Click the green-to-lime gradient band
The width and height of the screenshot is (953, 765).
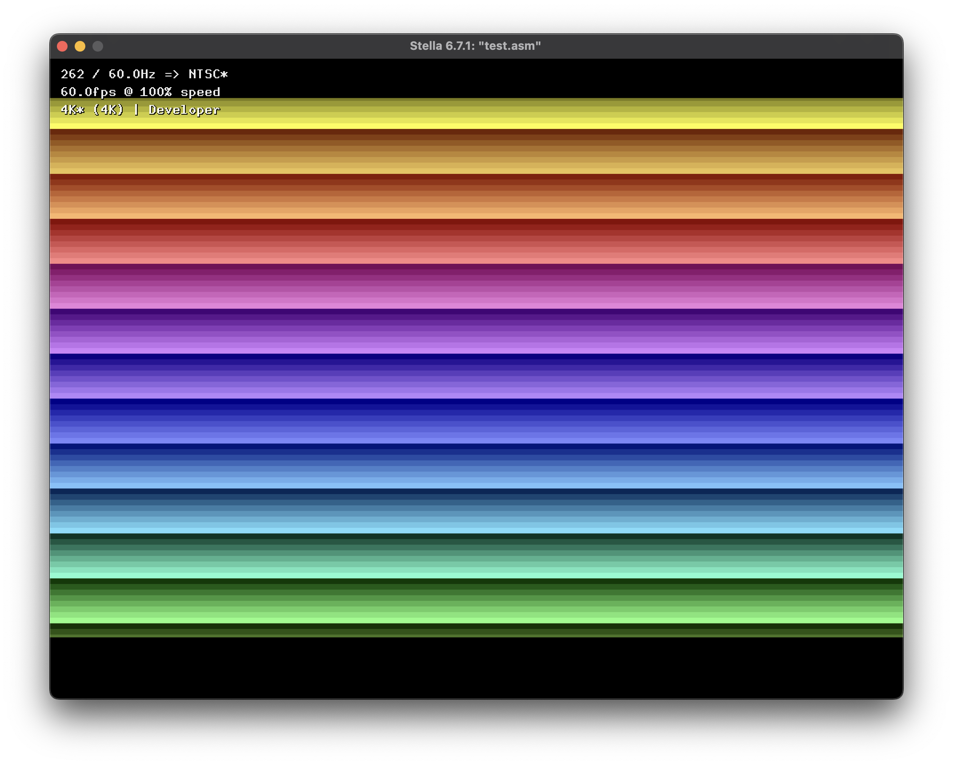pyautogui.click(x=476, y=600)
